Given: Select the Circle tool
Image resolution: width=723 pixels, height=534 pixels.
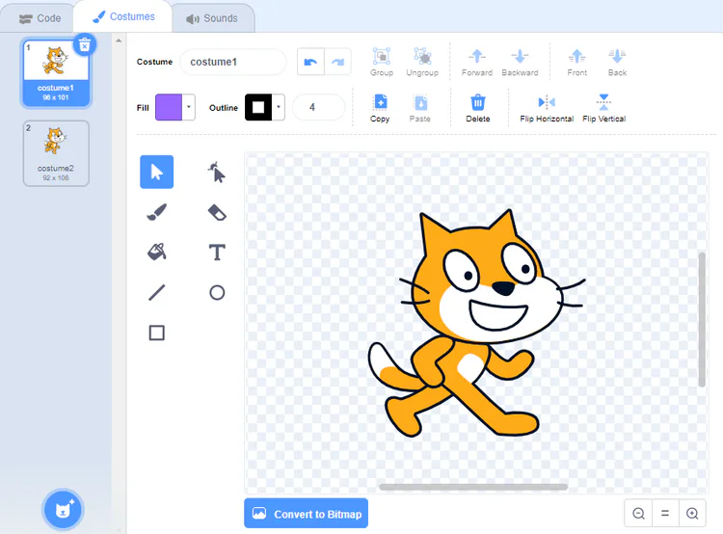Looking at the screenshot, I should (216, 292).
